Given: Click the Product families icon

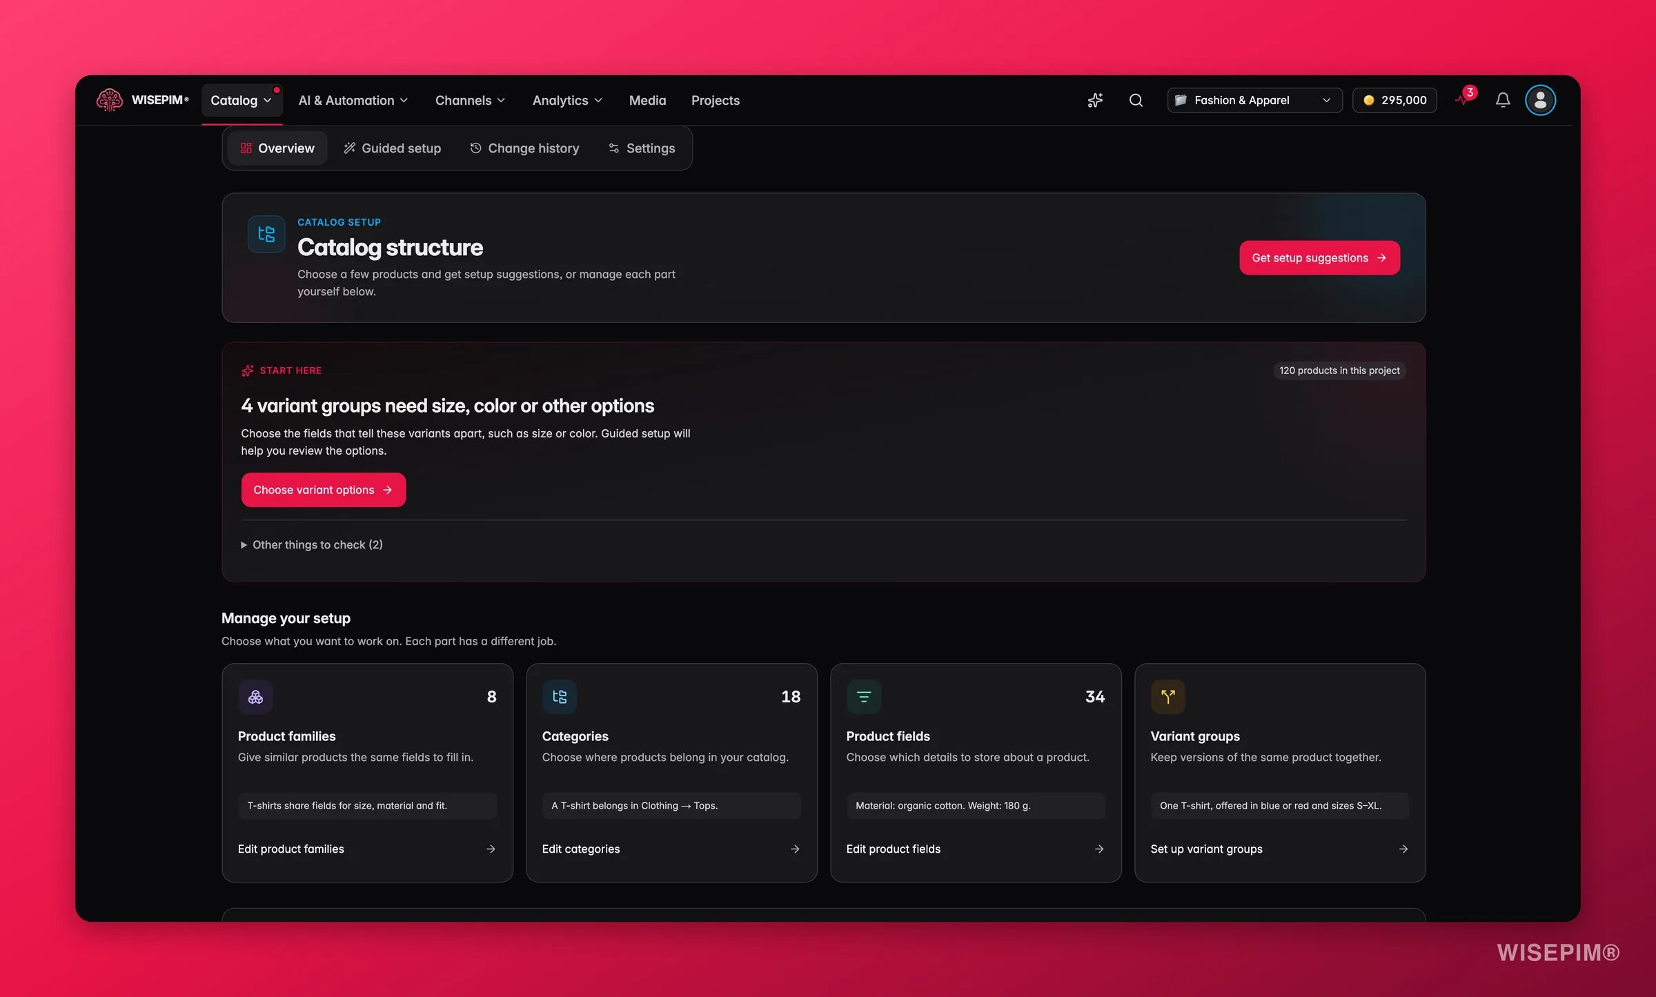Looking at the screenshot, I should [255, 697].
